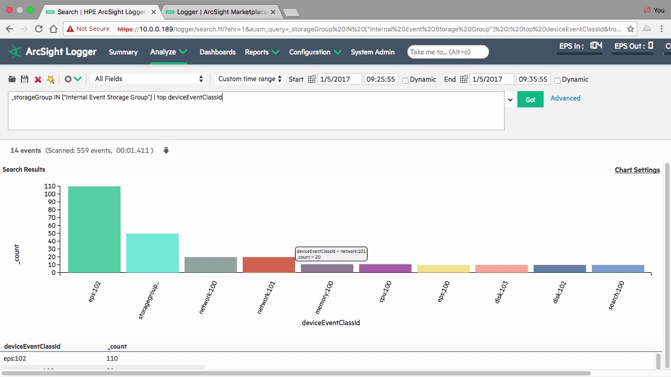The image size is (671, 377).
Task: Click the disk:103 pink bar
Action: pyautogui.click(x=502, y=269)
